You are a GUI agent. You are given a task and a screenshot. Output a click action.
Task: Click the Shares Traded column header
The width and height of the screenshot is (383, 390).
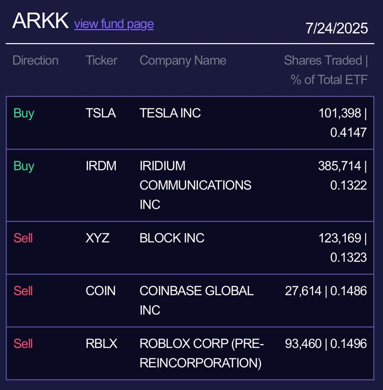pos(326,70)
